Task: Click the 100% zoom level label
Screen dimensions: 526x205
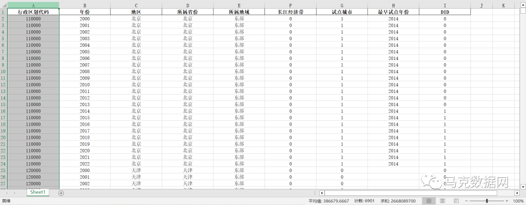Action: (518, 201)
